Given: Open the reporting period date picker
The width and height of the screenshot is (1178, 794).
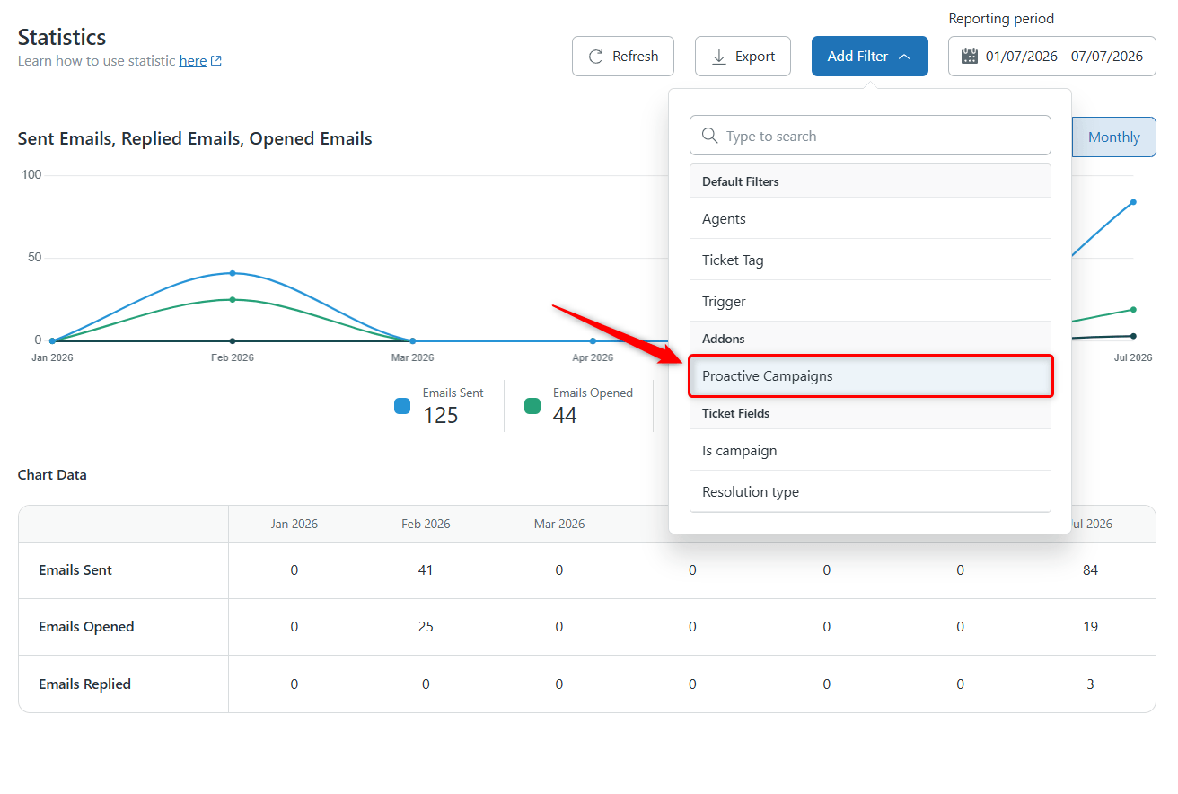Looking at the screenshot, I should pyautogui.click(x=1052, y=56).
